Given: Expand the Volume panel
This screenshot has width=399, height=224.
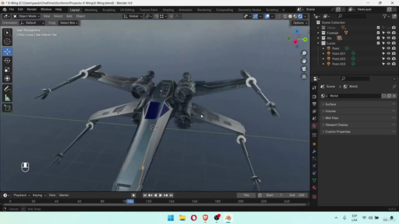Looking at the screenshot, I should (x=358, y=111).
